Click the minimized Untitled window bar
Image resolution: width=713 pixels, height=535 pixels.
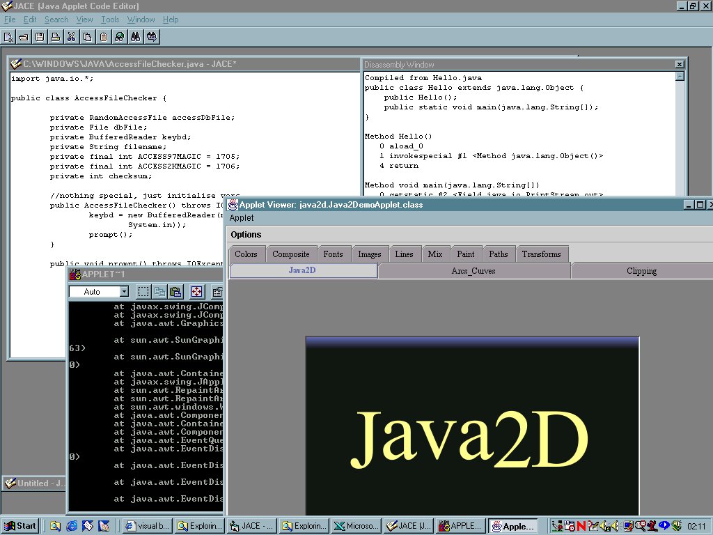[35, 483]
